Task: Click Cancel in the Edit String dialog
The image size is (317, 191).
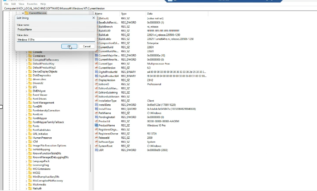Action: [87, 46]
